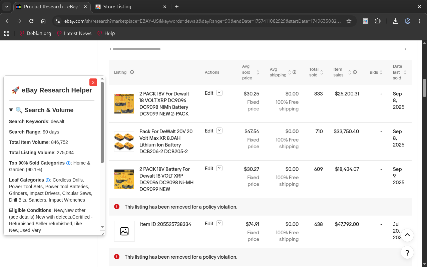Open a new browser tab
427x267 pixels.
(x=177, y=7)
